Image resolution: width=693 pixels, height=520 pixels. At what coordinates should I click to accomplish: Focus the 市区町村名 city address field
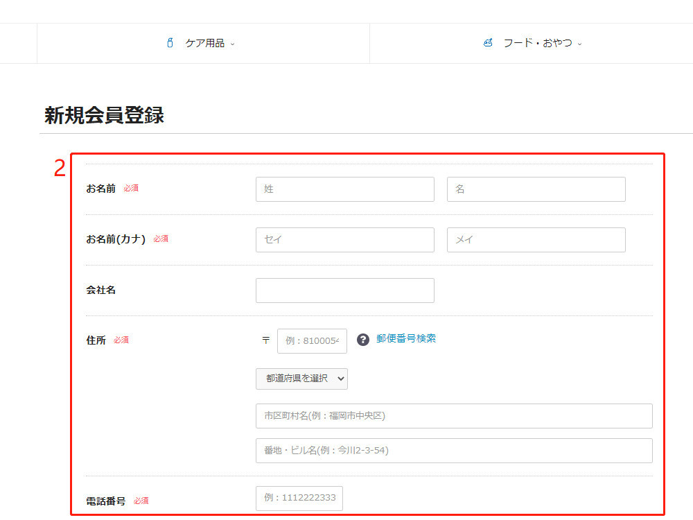[x=454, y=416]
